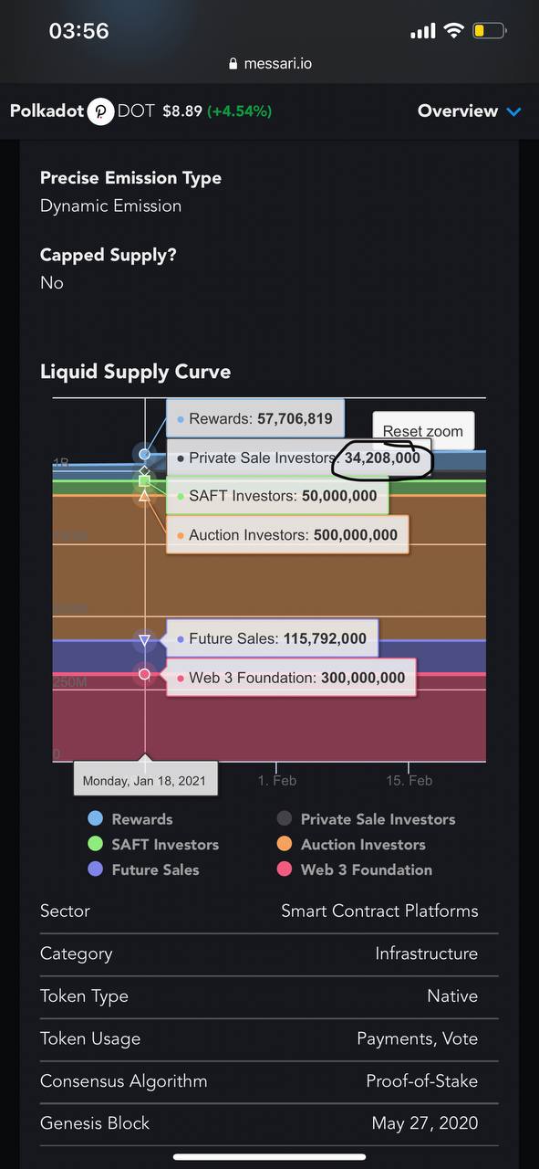Select the Overview section label
539x1169 pixels.
coord(458,111)
